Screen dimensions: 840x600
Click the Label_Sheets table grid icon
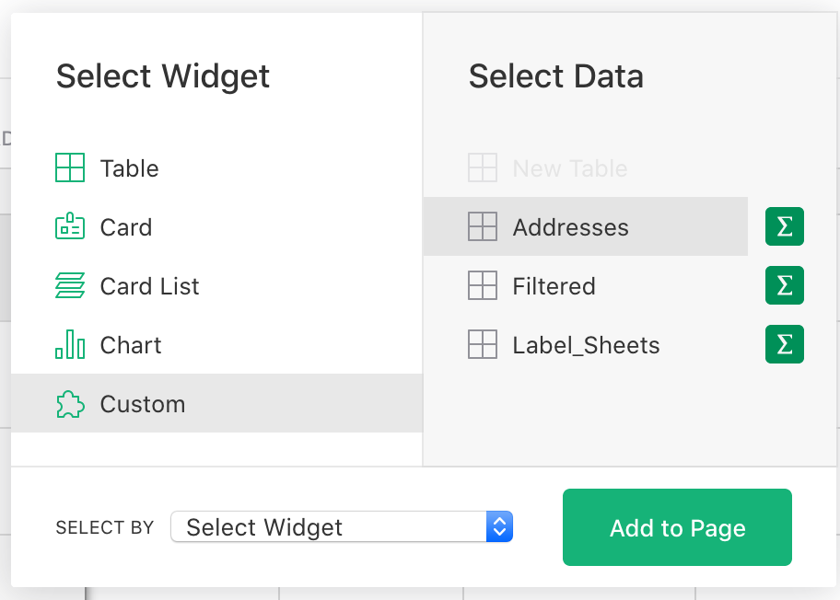[483, 345]
